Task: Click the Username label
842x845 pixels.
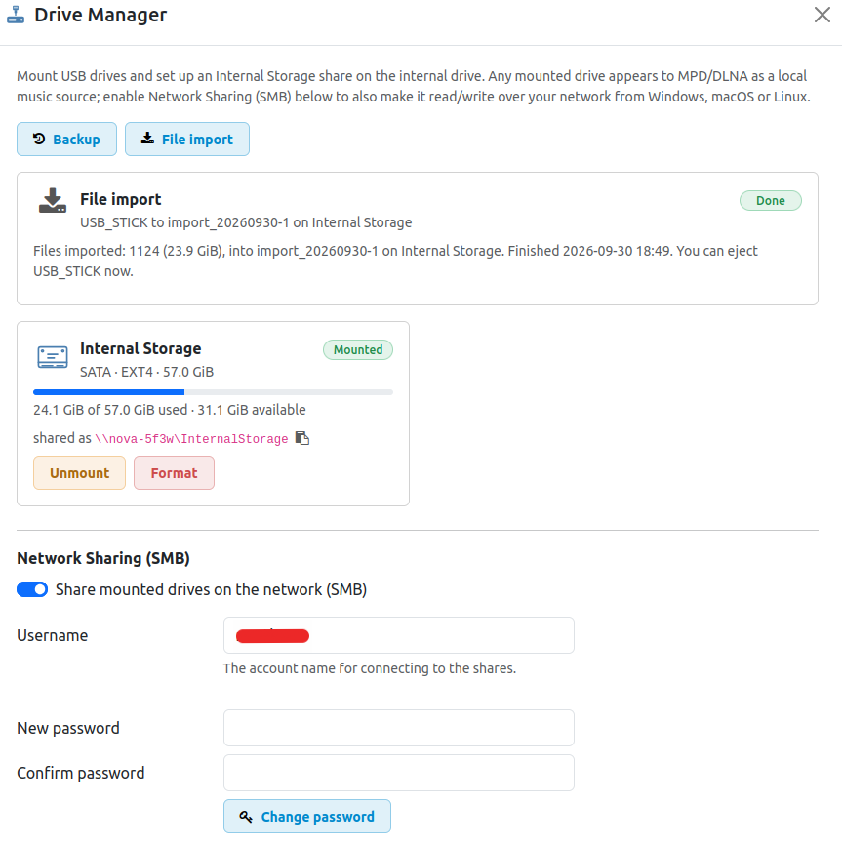Action: point(53,635)
